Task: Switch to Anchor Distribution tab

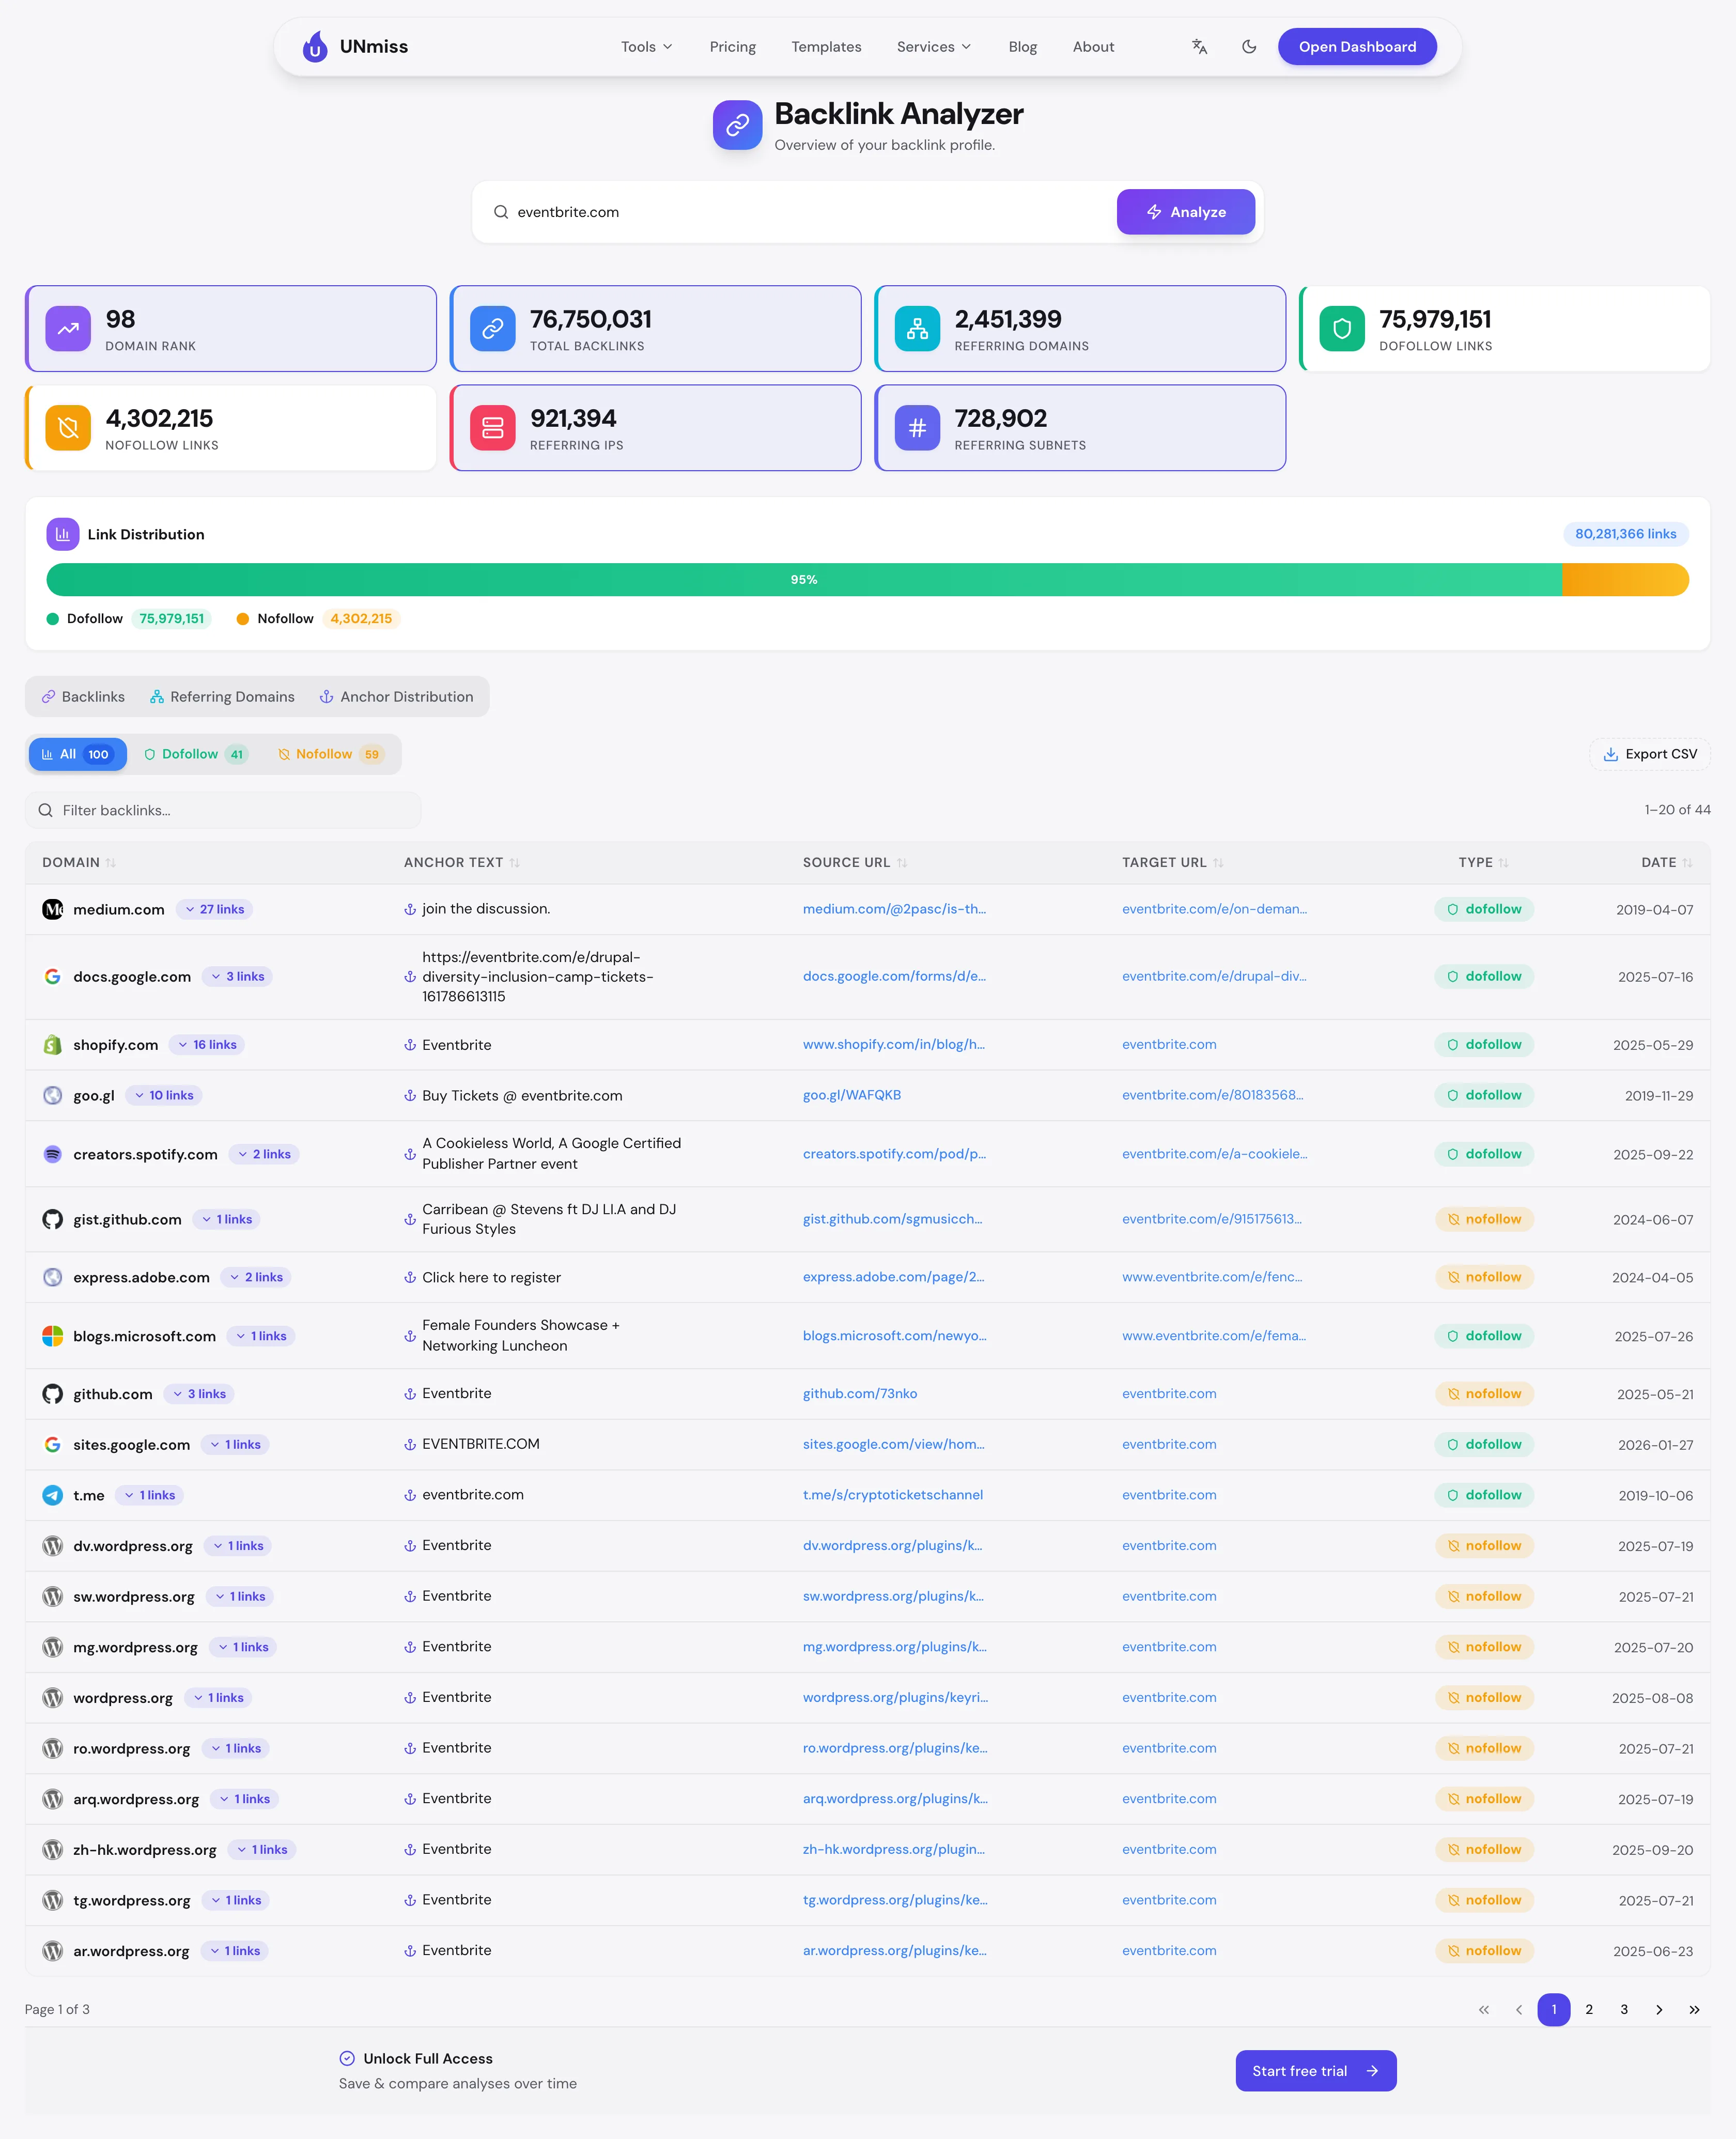Action: coord(397,697)
